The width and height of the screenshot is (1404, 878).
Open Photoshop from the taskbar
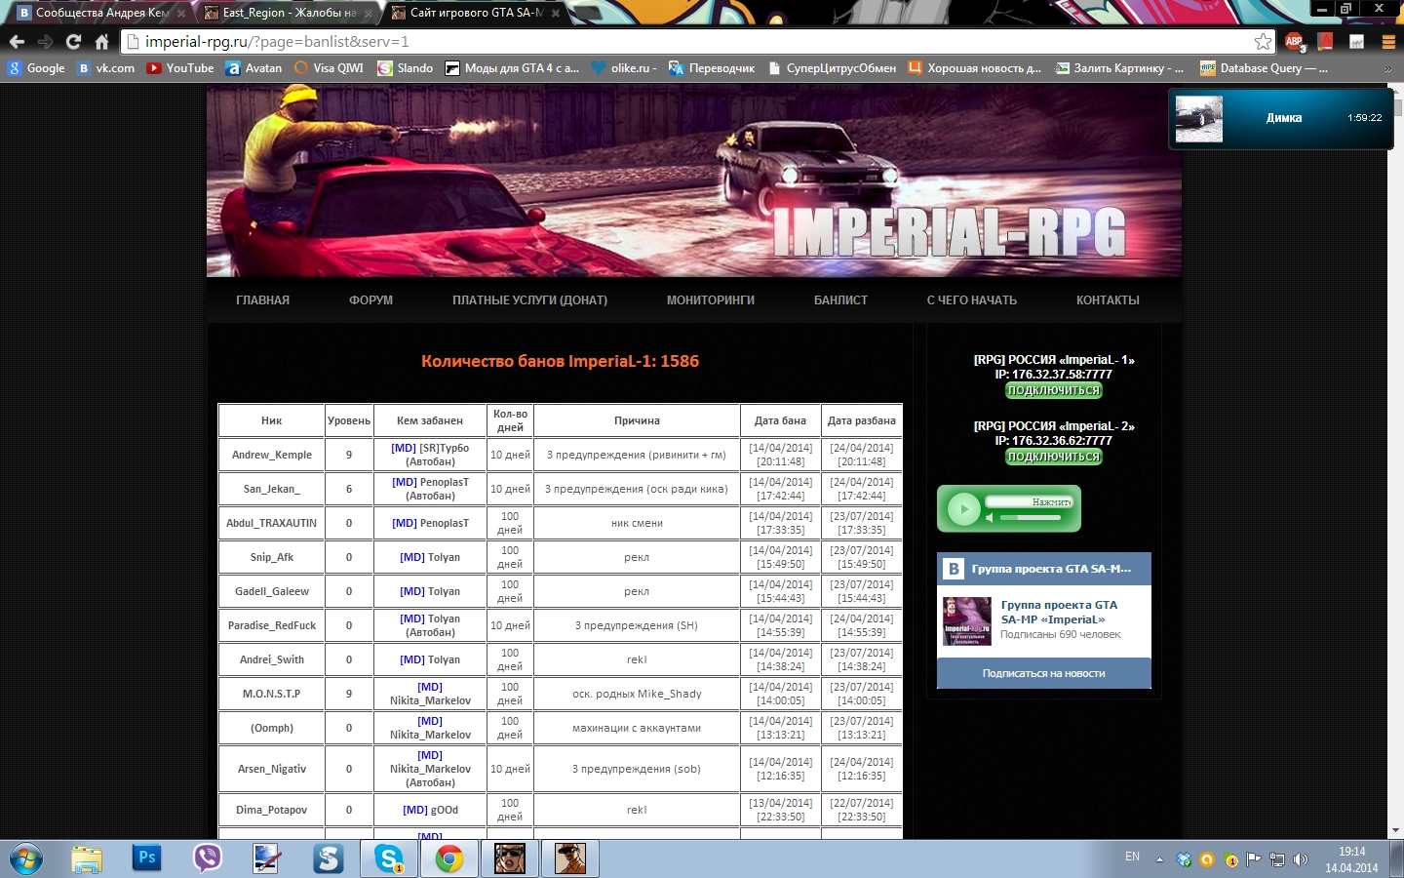pyautogui.click(x=147, y=858)
